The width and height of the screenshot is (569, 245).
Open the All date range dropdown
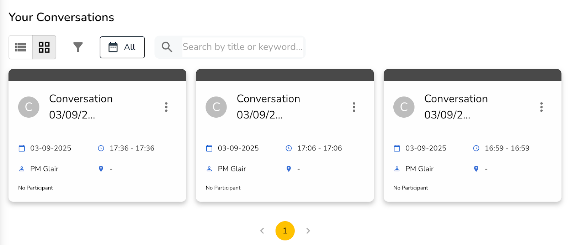click(122, 47)
